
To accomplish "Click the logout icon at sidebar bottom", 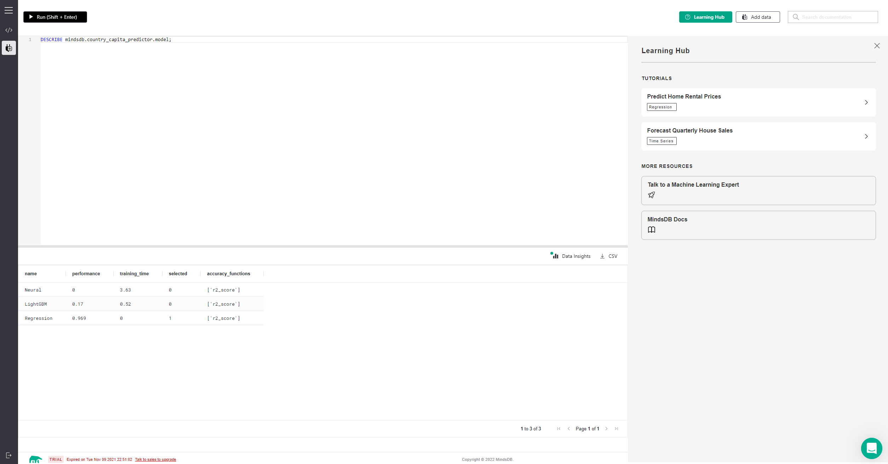I will [9, 455].
